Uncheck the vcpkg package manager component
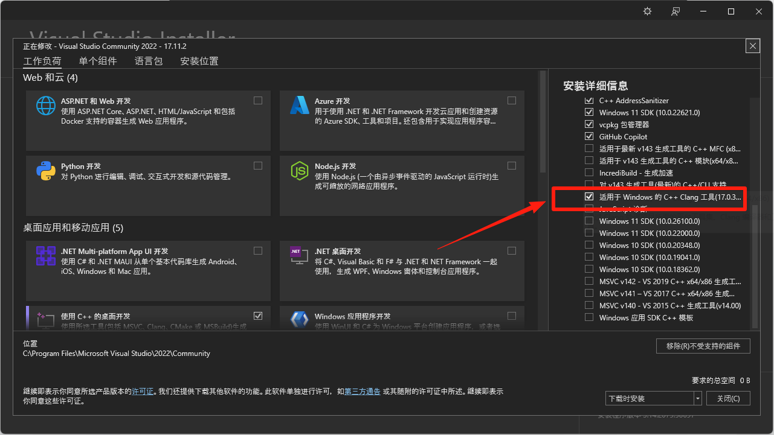This screenshot has width=774, height=435. pos(589,124)
